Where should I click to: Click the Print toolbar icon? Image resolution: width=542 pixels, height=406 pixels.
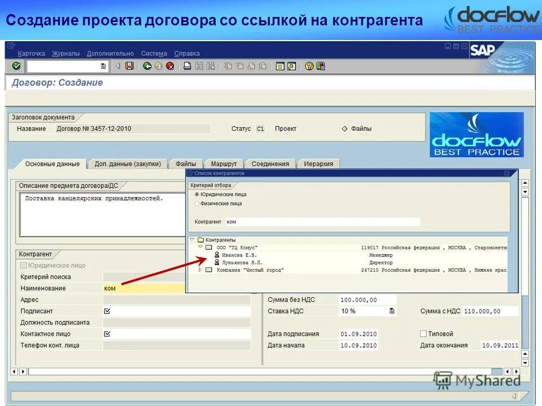(186, 66)
